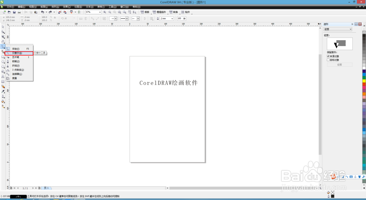Select the Text tool (A icon)
The image size is (366, 200).
coord(3,77)
